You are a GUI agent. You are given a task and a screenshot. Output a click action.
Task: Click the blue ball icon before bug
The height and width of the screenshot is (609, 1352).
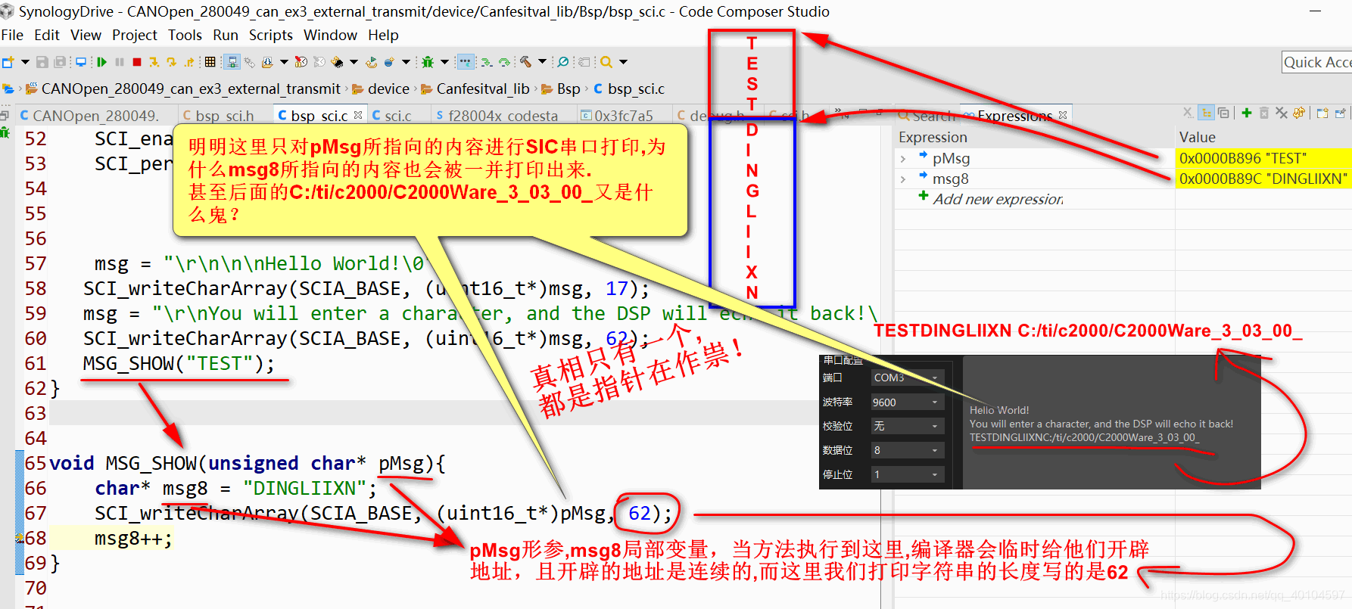[389, 62]
